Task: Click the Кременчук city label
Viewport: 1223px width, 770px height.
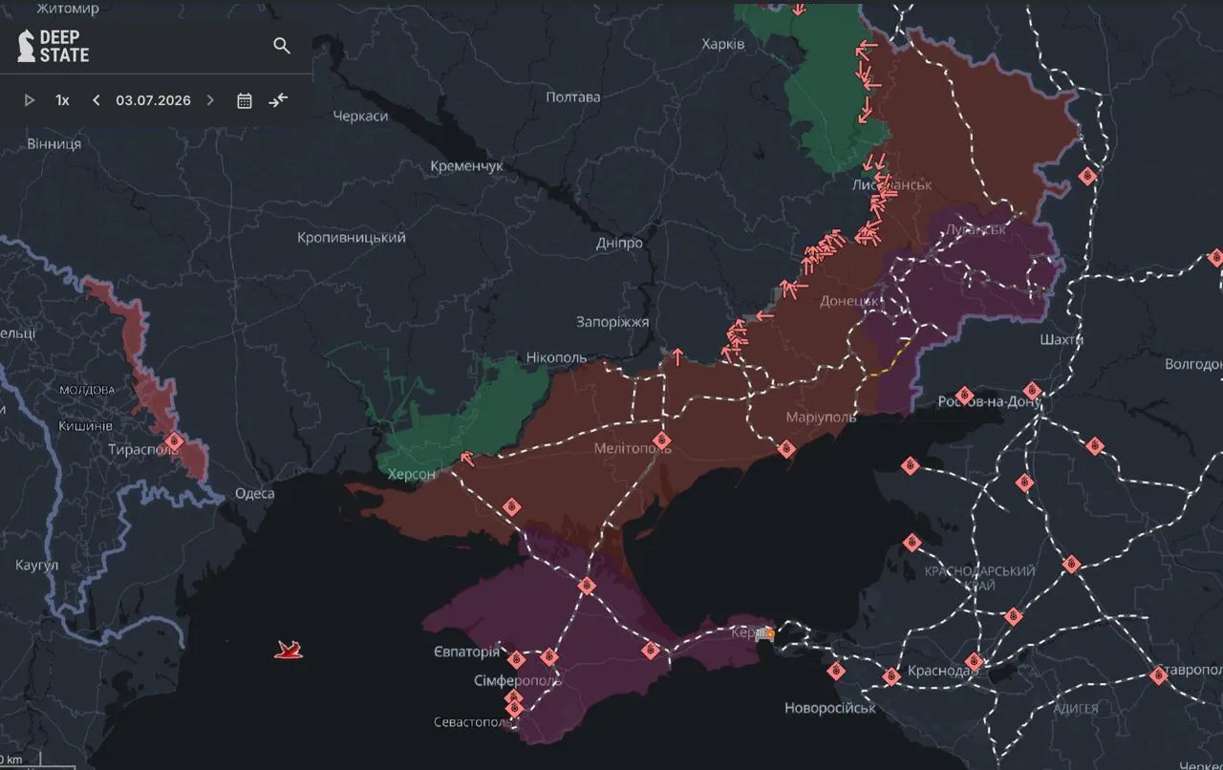Action: point(466,166)
